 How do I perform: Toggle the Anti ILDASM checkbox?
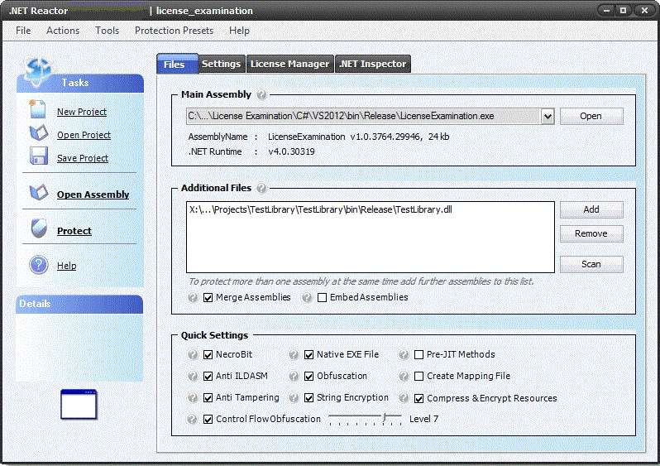pos(208,376)
